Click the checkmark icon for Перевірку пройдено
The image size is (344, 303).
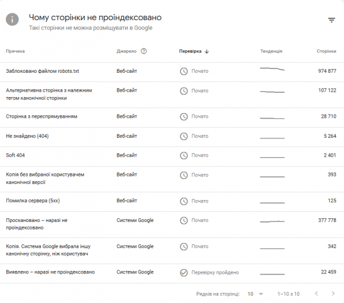(x=184, y=273)
